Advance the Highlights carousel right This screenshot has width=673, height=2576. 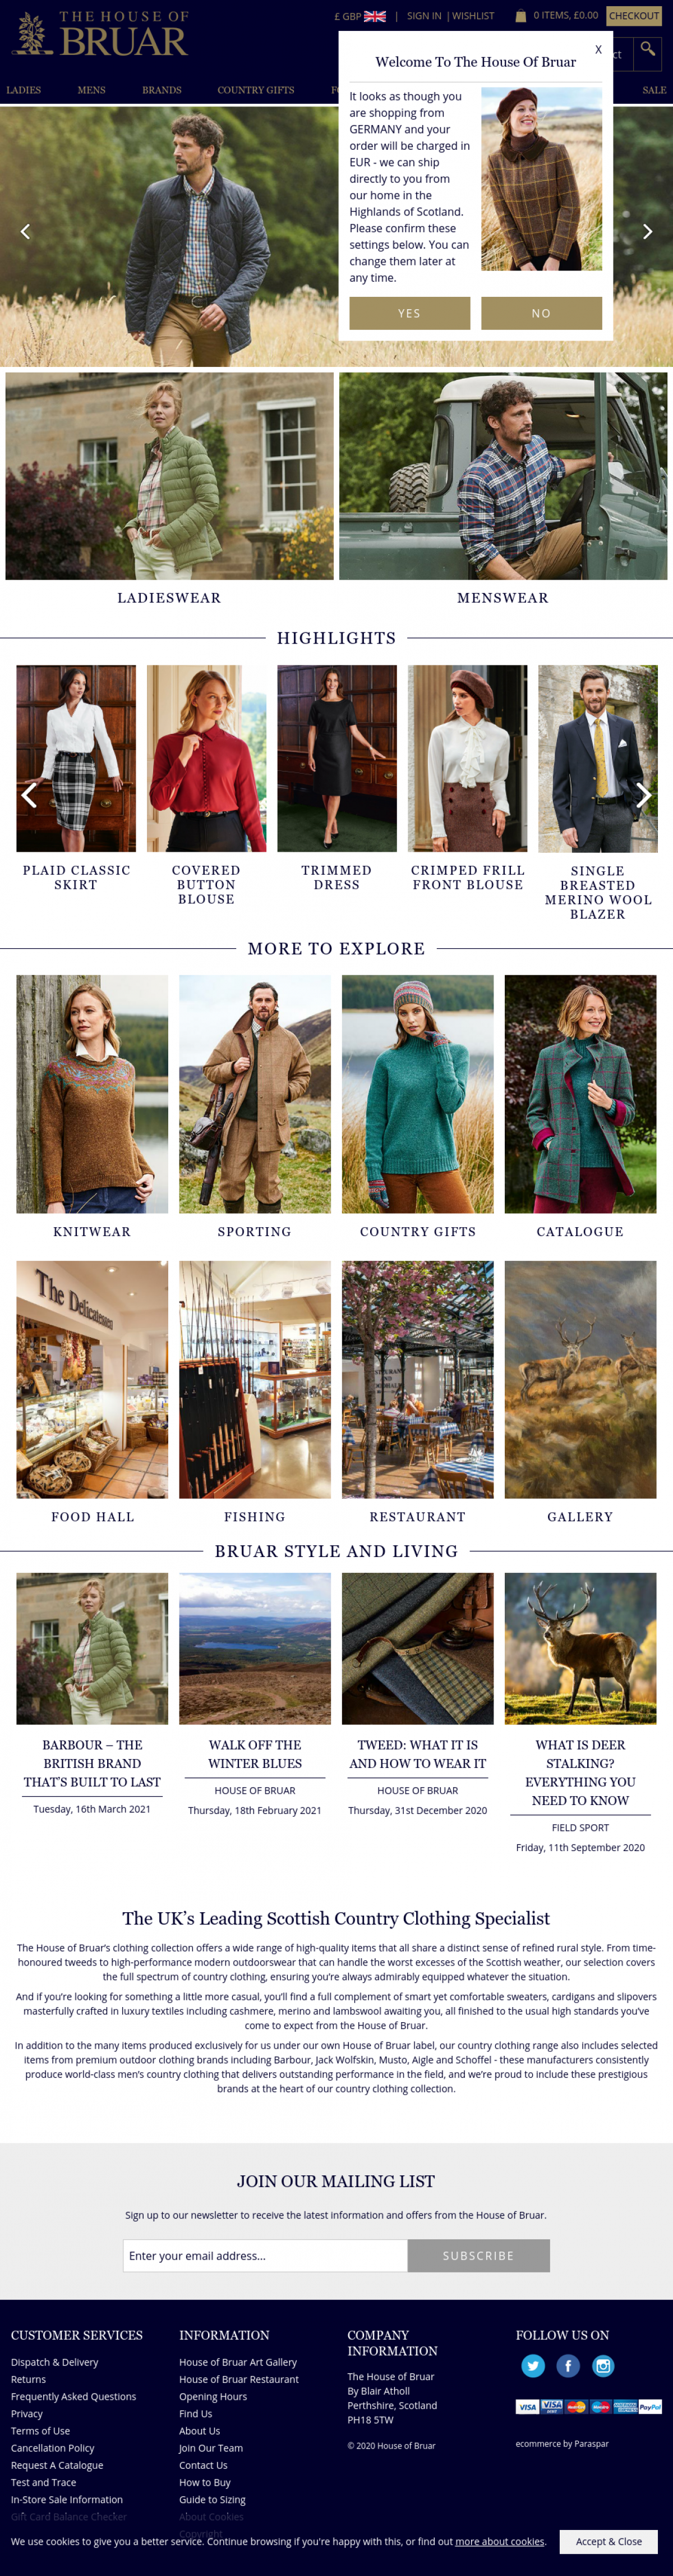[x=643, y=796]
